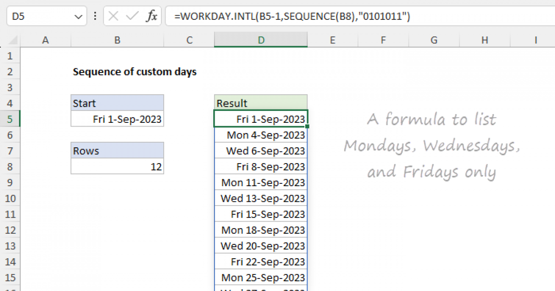Select column D header
This screenshot has height=291, width=555.
pos(261,41)
